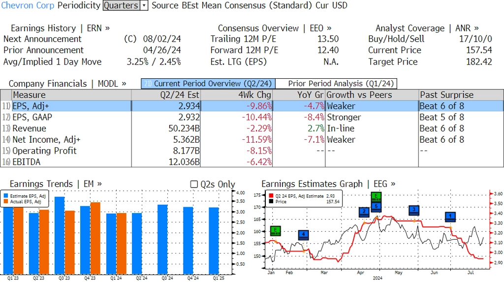Click EPS GAAP 4Wk change -10.44%
Image resolution: width=504 pixels, height=282 pixels.
pos(257,117)
